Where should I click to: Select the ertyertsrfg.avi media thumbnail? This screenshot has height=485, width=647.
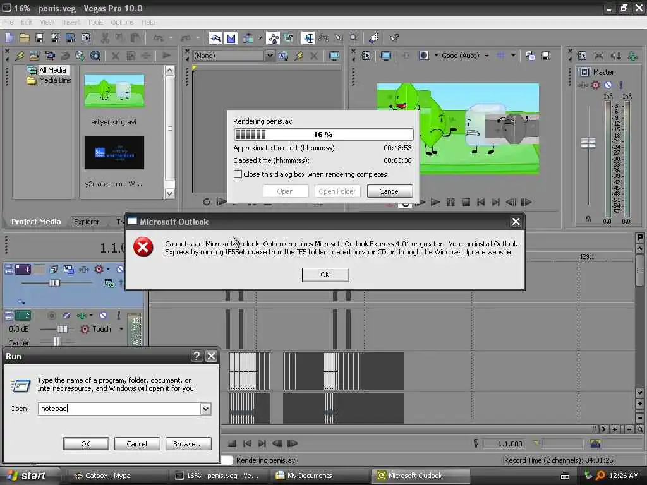tap(114, 91)
